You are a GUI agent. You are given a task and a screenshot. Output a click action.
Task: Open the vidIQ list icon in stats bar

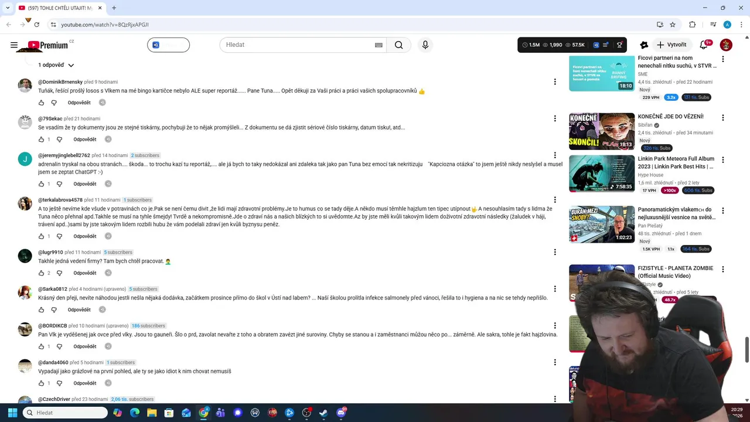click(606, 45)
